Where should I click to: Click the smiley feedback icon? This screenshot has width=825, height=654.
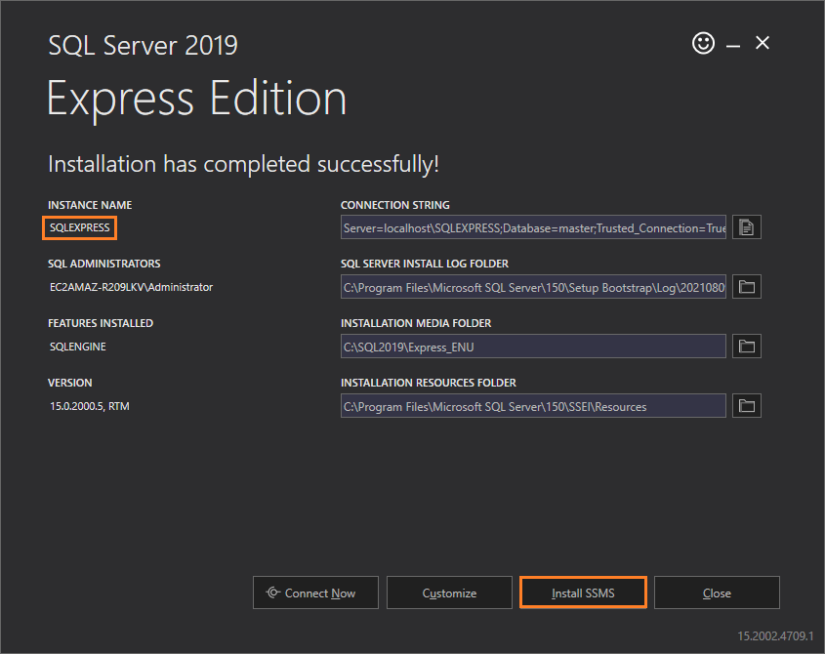703,43
